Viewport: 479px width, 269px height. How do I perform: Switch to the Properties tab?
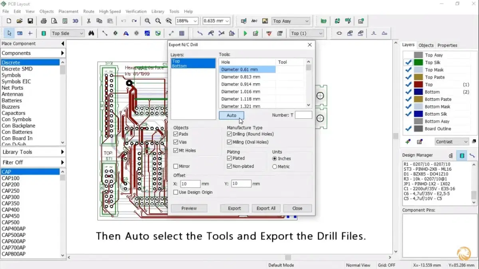447,45
